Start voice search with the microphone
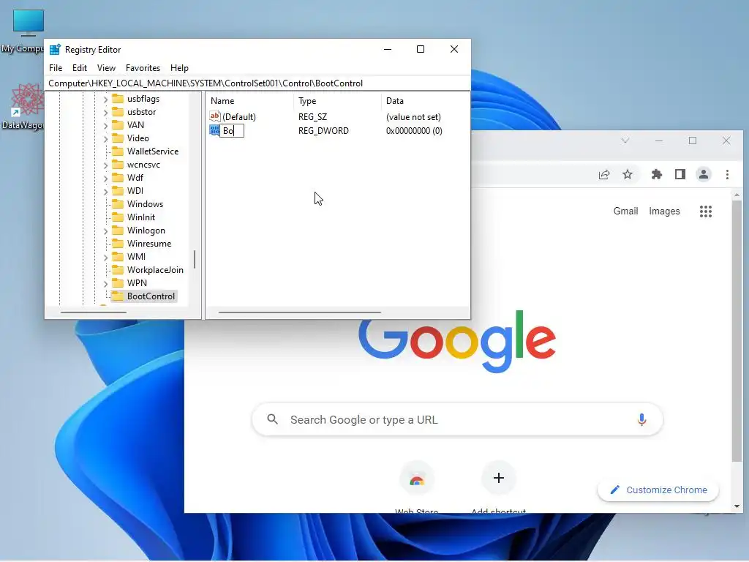Viewport: 749px width, 562px height. coord(641,419)
